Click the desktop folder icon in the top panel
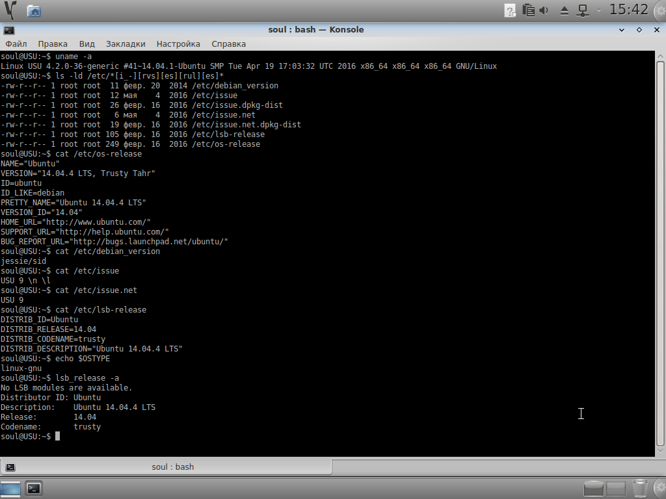This screenshot has width=666, height=499. pyautogui.click(x=34, y=10)
